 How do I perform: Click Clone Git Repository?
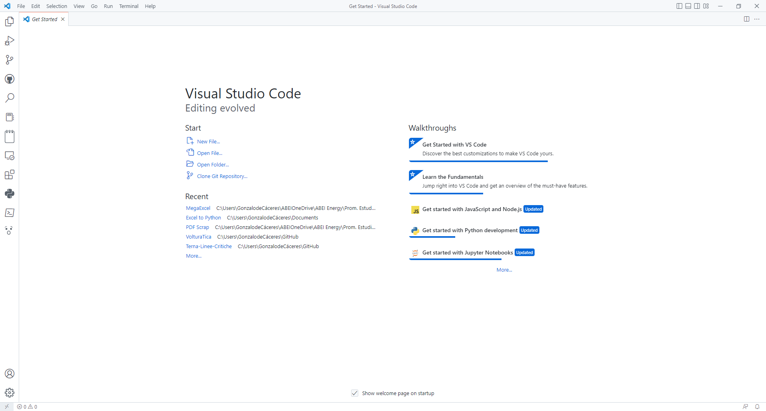pos(222,176)
